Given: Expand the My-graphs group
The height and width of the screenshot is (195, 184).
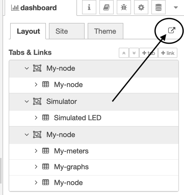Looking at the screenshot, I should coord(36,167).
